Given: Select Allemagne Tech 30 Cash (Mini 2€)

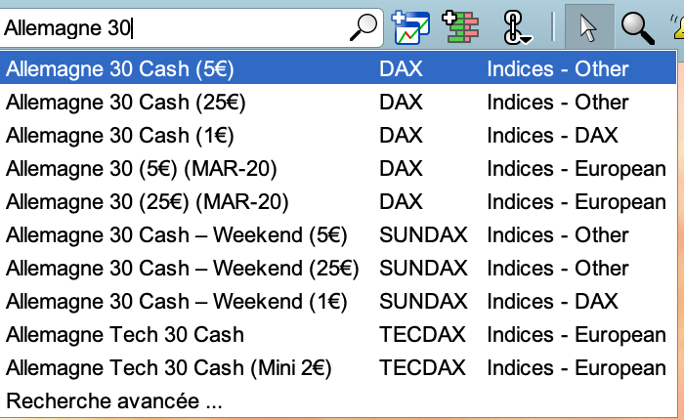Looking at the screenshot, I should [338, 367].
